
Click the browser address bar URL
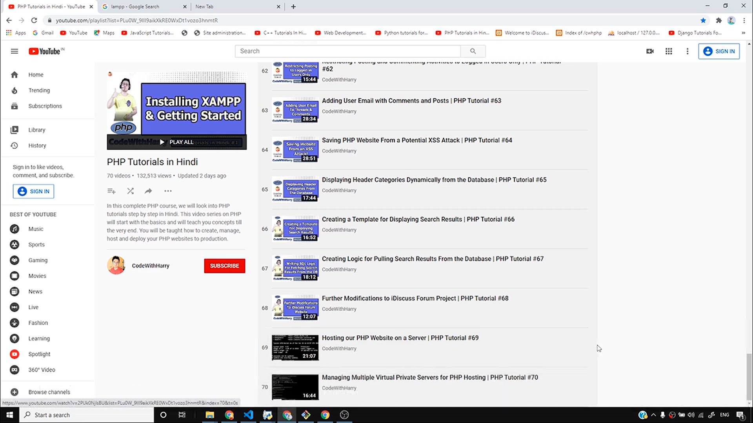[136, 20]
